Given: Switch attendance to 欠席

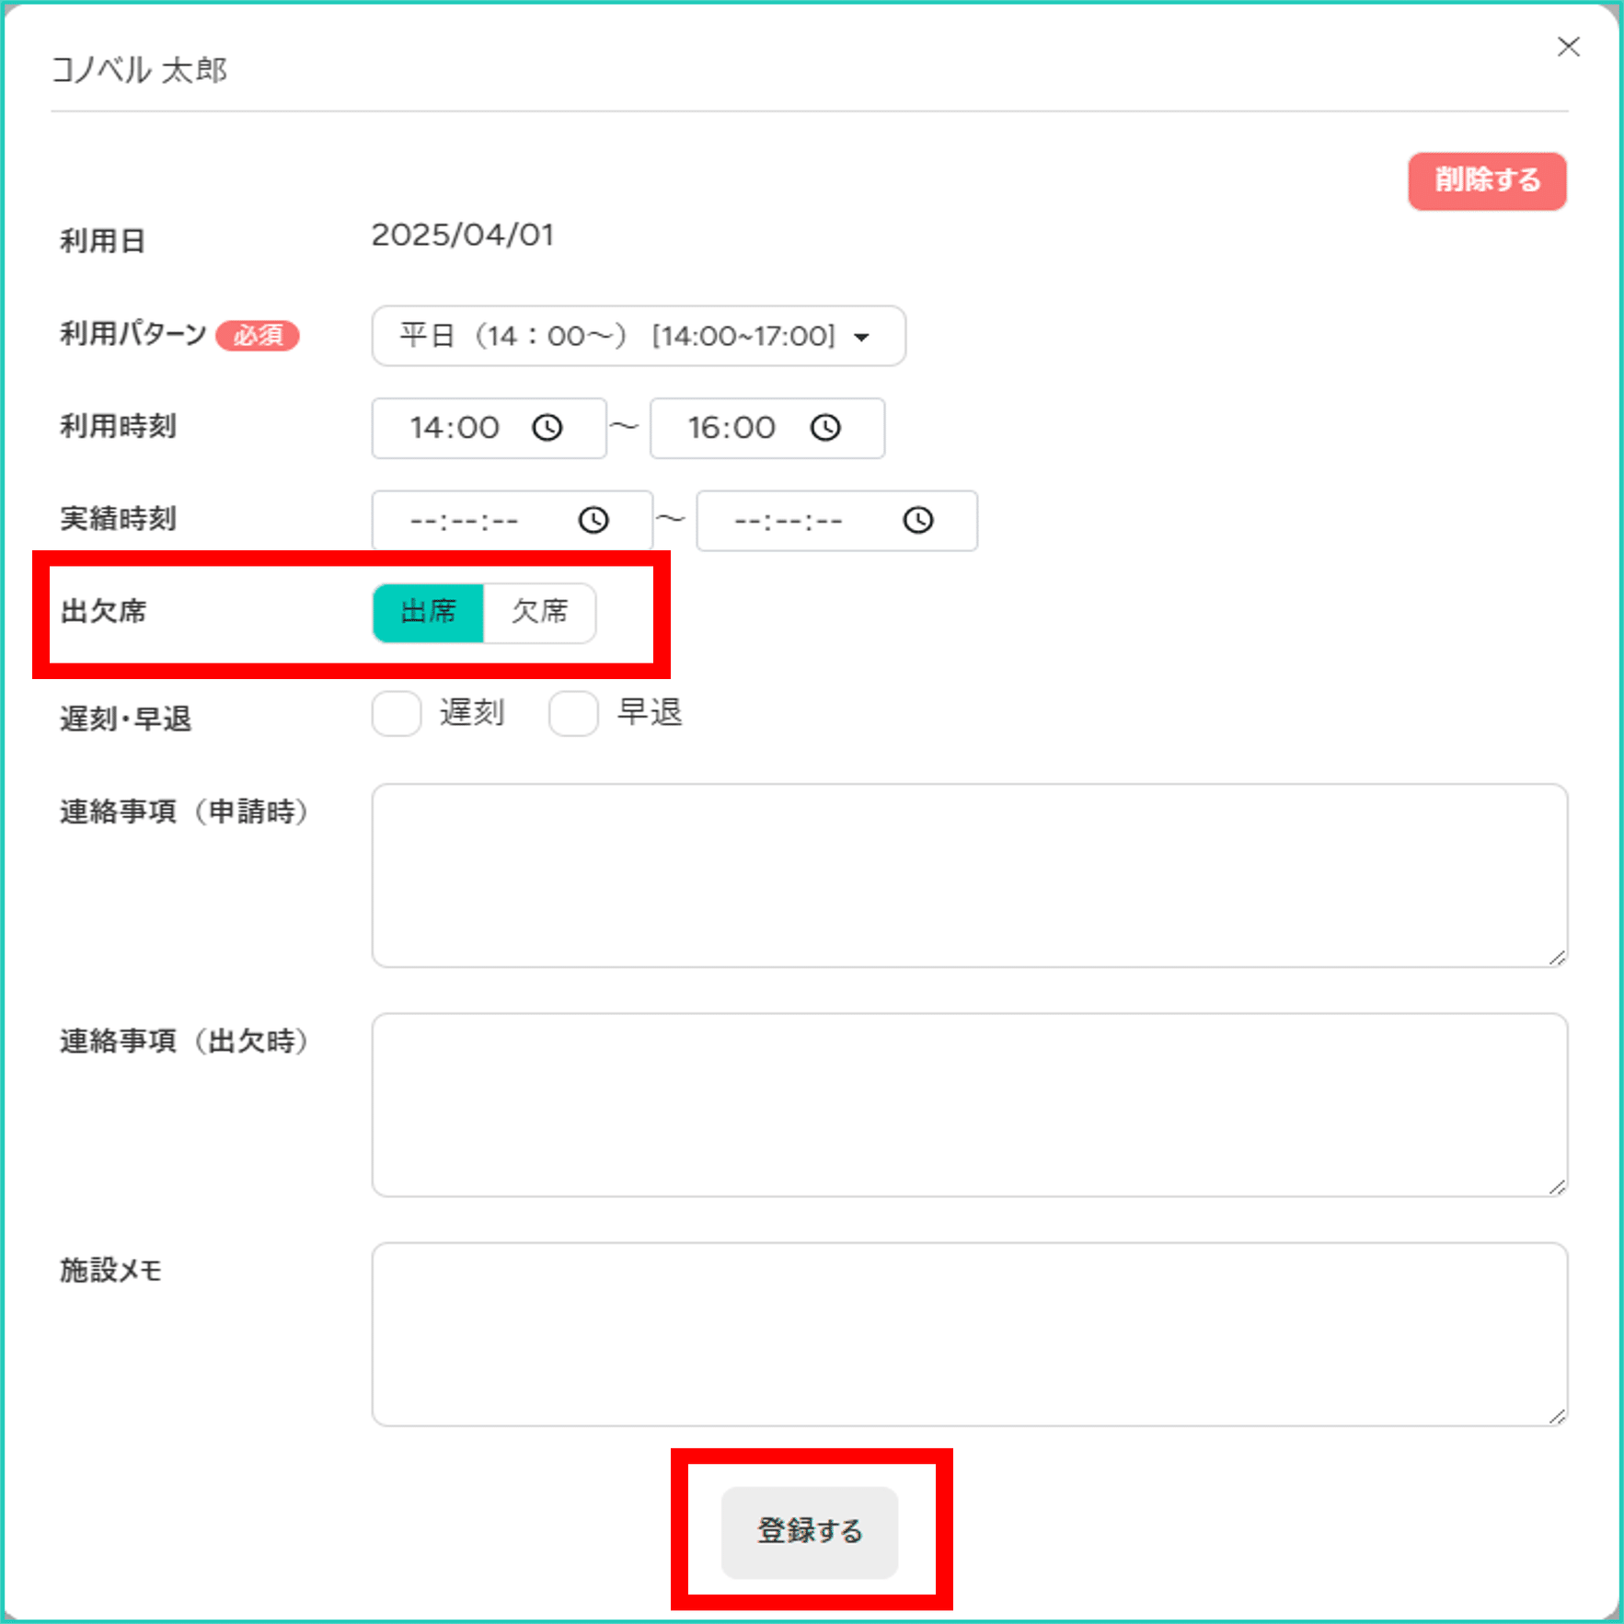Looking at the screenshot, I should (540, 612).
